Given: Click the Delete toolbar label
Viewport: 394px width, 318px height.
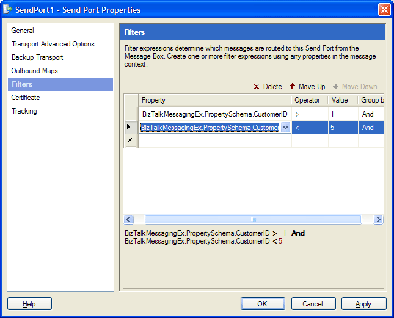Looking at the screenshot, I should [x=272, y=87].
